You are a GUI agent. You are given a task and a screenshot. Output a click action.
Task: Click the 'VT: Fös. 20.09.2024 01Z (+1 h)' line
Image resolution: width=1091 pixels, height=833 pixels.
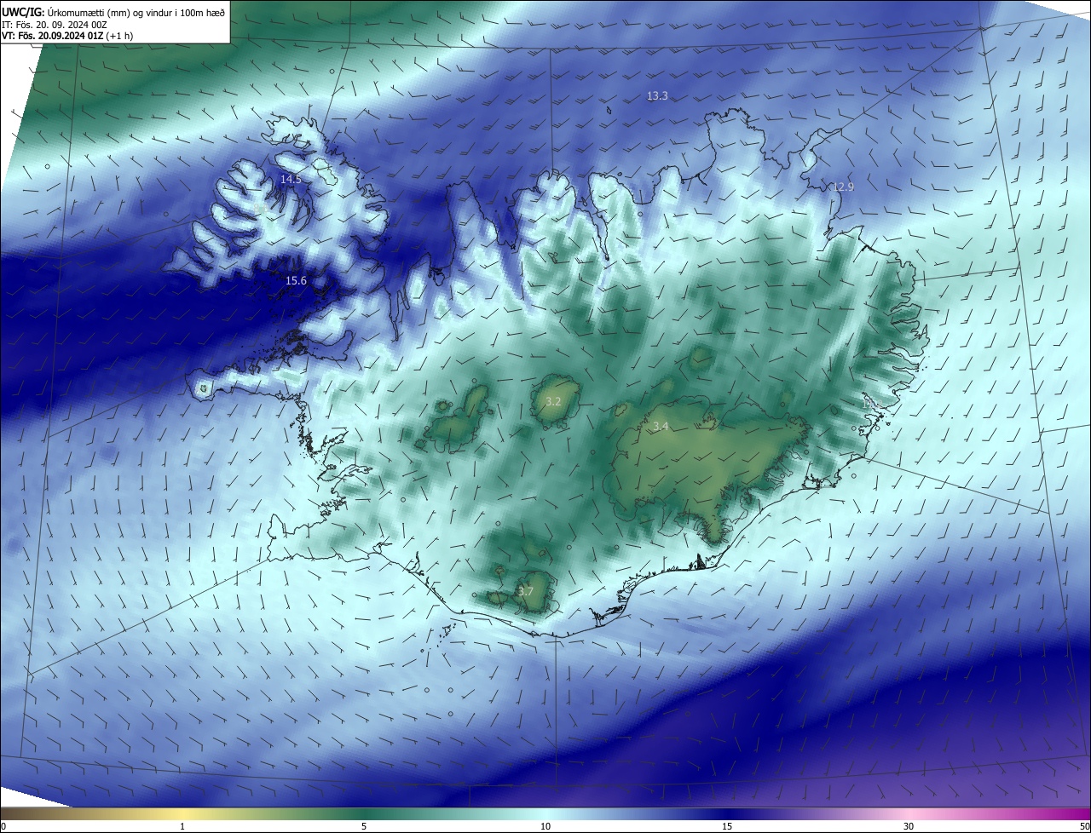pos(67,36)
